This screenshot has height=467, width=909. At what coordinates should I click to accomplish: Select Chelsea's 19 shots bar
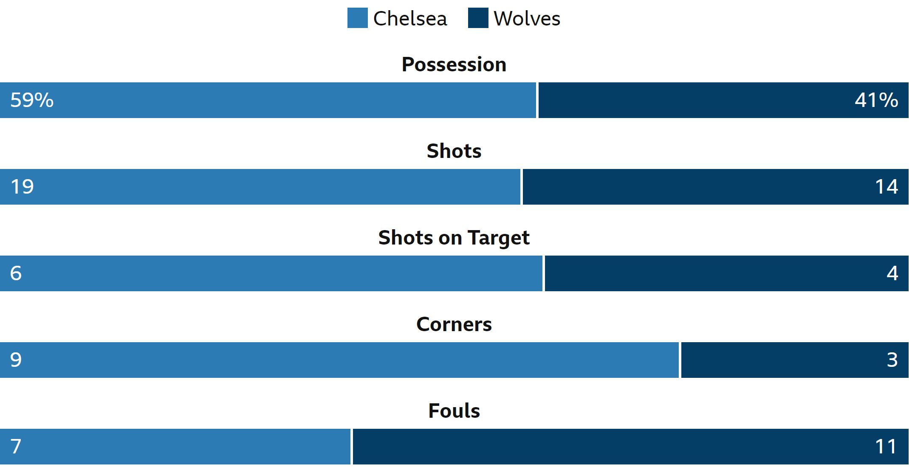click(x=260, y=187)
